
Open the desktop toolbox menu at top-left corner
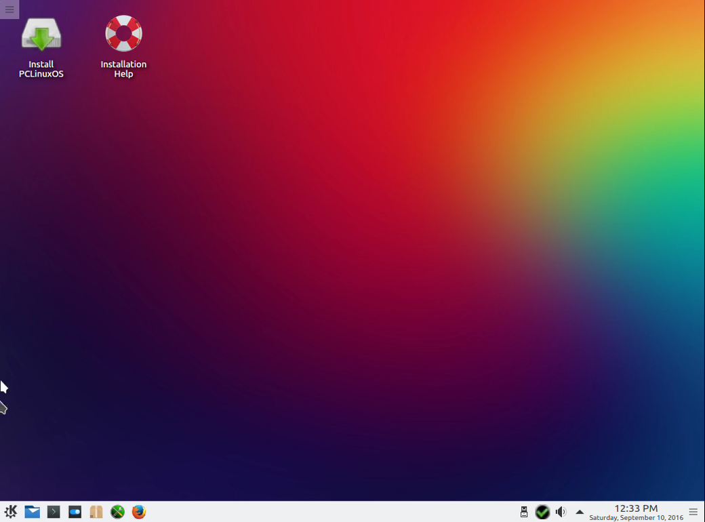(x=9, y=9)
